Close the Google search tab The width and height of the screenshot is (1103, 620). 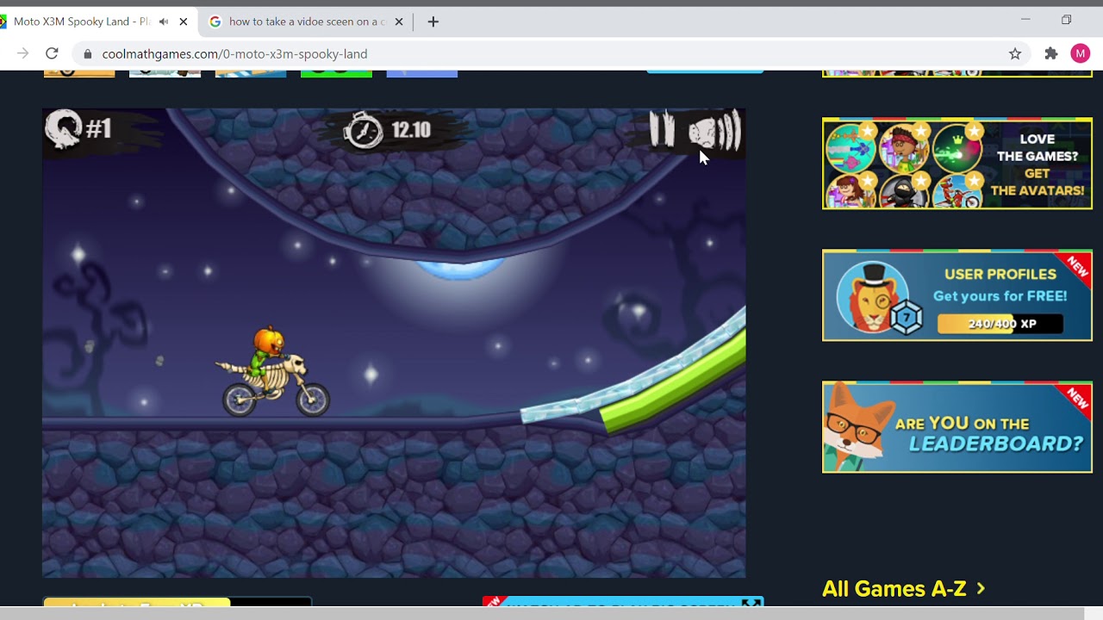coord(398,22)
